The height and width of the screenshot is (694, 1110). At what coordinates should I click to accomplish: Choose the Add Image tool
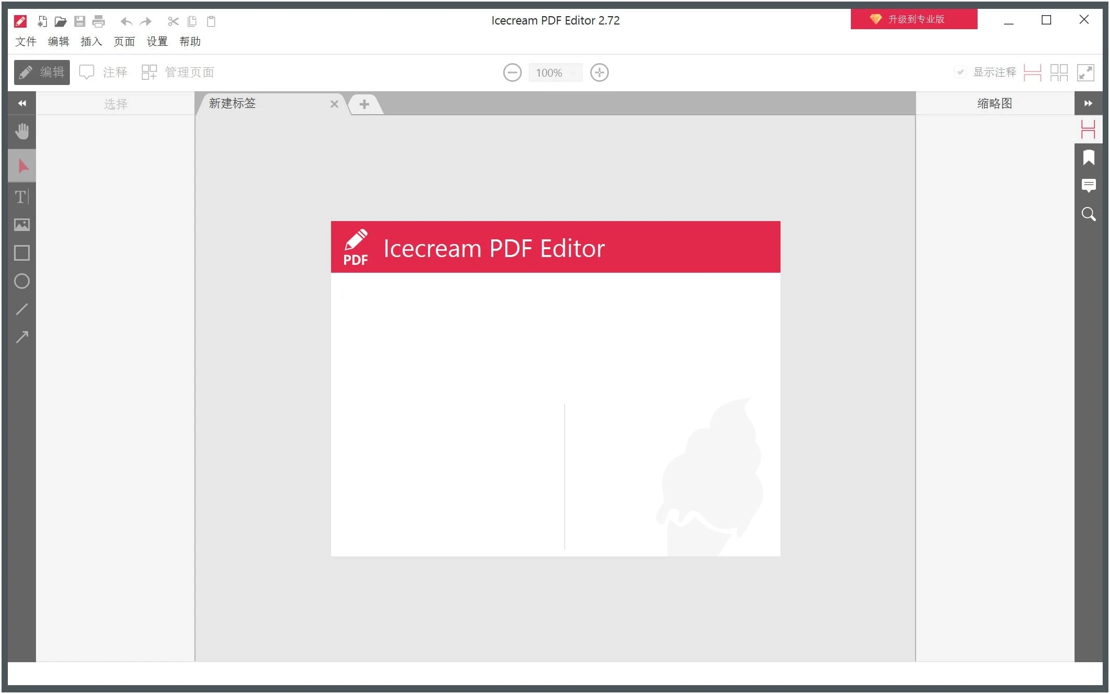pyautogui.click(x=21, y=225)
